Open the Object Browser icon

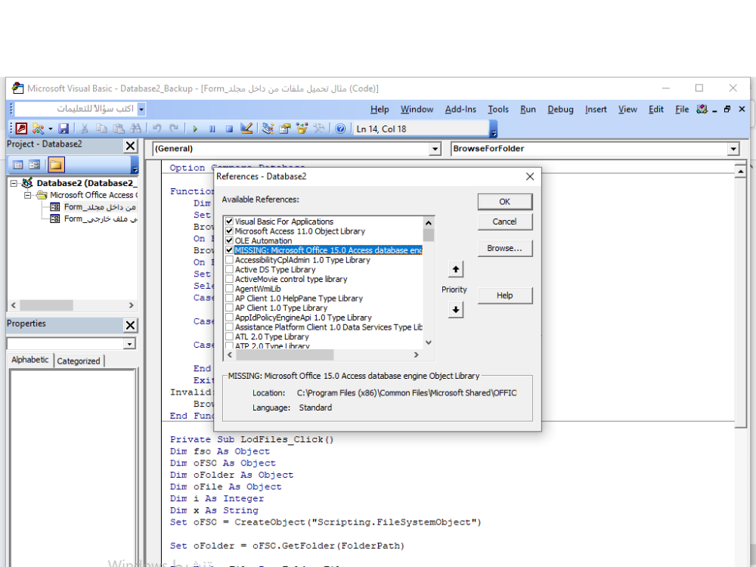pos(302,129)
